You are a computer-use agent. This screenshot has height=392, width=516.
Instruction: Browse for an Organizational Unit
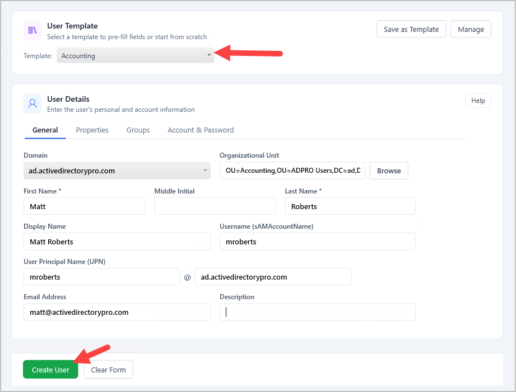pyautogui.click(x=388, y=170)
